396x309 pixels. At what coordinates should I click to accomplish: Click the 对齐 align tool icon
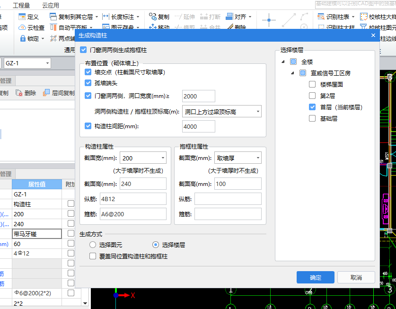pos(229,17)
